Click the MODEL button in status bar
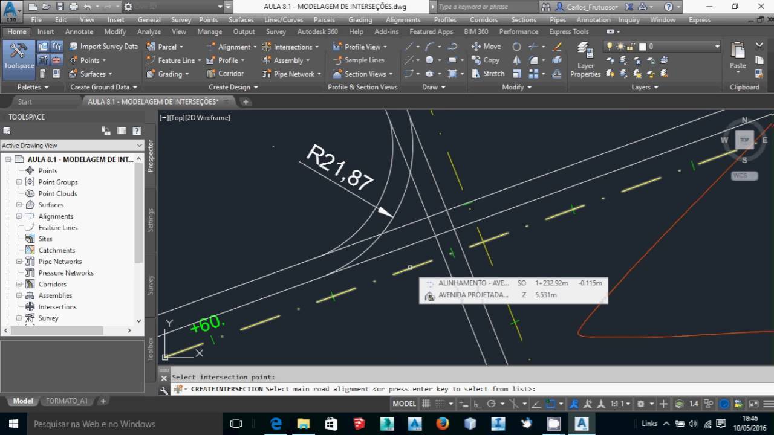The height and width of the screenshot is (435, 774). (x=404, y=404)
